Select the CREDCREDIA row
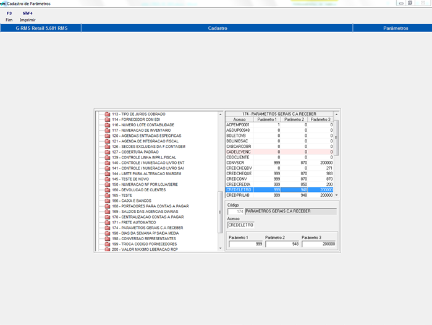The height and width of the screenshot is (325, 432). point(279,184)
